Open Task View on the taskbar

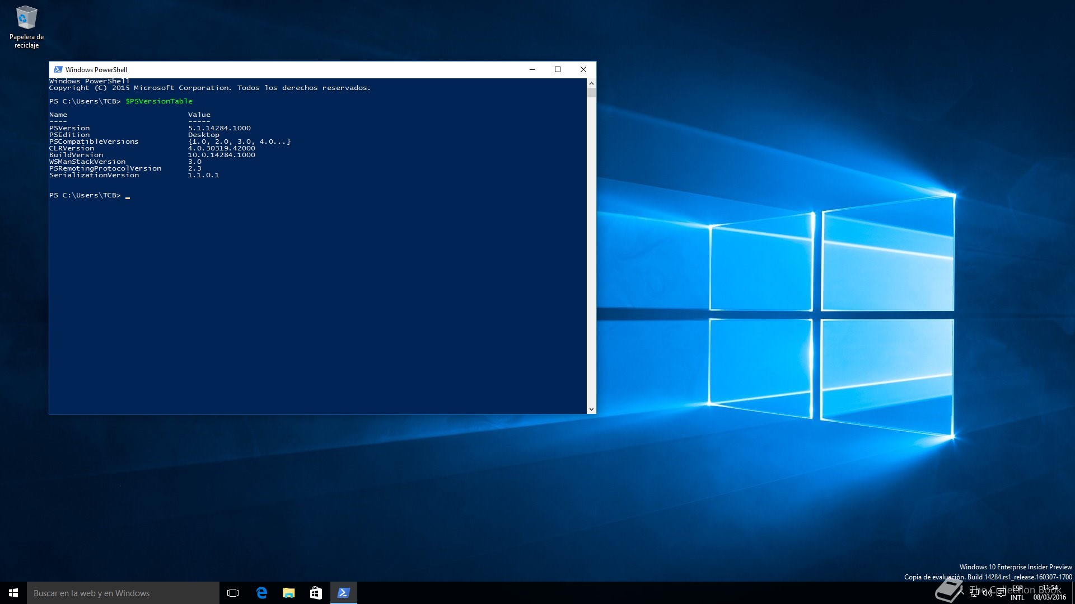coord(233,593)
